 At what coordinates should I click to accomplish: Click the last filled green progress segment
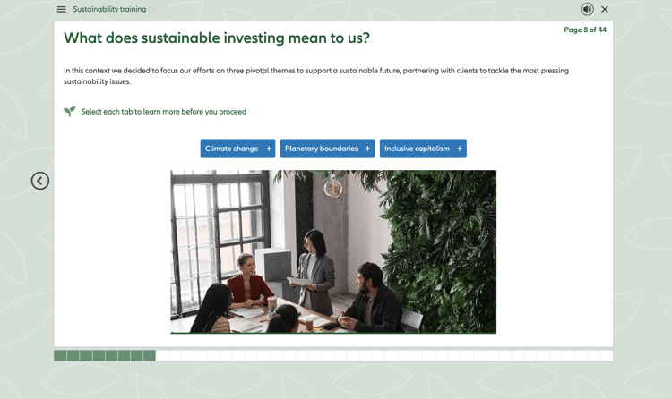point(149,356)
